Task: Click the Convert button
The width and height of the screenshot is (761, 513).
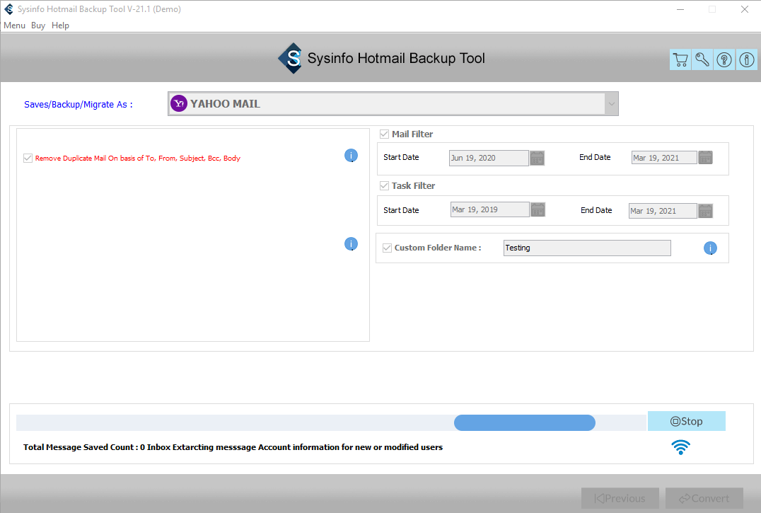Action: pyautogui.click(x=704, y=498)
